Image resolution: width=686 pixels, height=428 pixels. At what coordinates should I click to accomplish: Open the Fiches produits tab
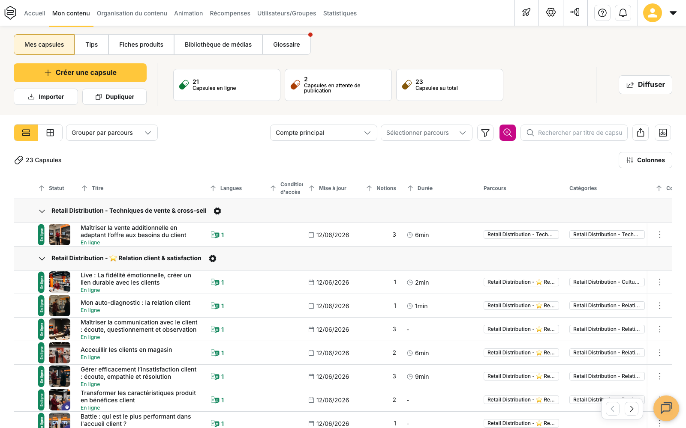tap(141, 45)
